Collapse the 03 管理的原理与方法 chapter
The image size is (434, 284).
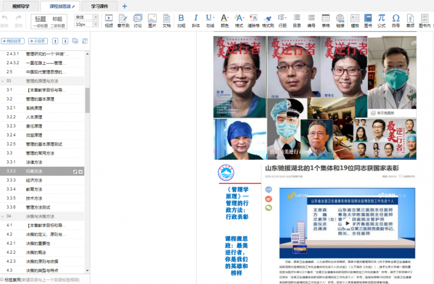click(4, 80)
